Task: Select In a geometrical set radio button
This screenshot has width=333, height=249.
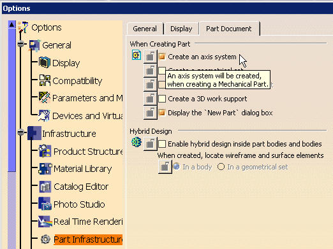Action: pos(221,167)
